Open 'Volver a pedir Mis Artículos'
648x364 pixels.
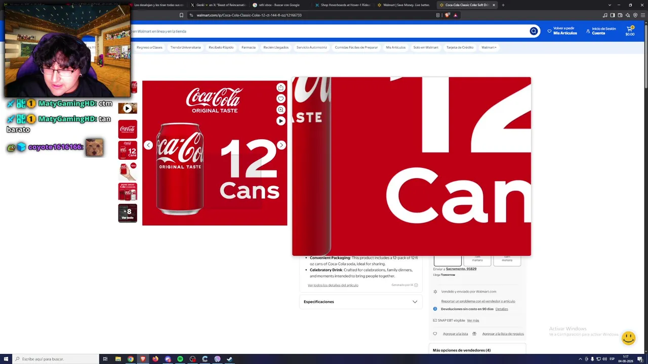[x=562, y=31]
